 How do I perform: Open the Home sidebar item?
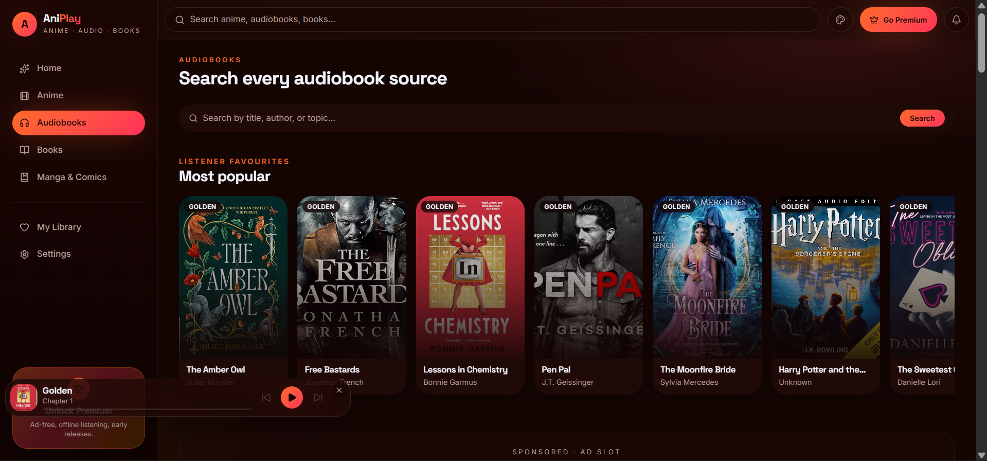coord(79,68)
